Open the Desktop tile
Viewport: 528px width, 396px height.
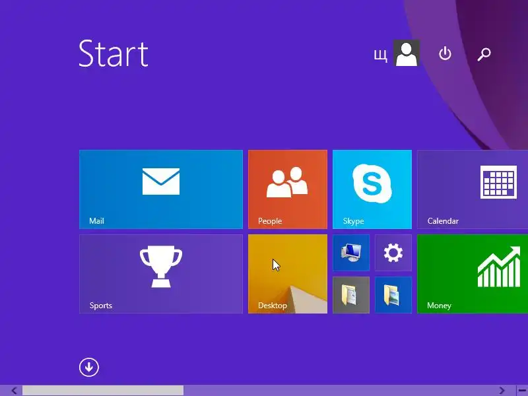point(288,274)
